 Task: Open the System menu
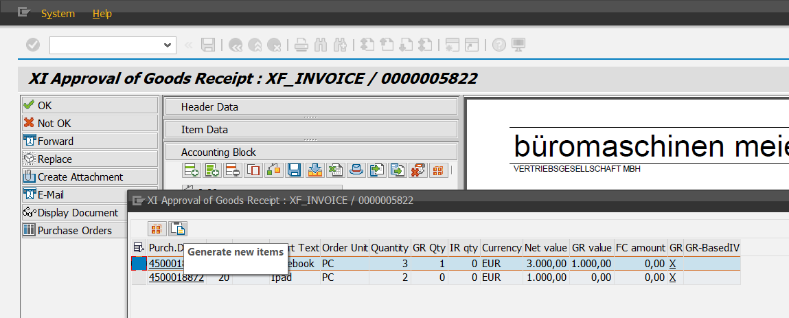tap(58, 14)
